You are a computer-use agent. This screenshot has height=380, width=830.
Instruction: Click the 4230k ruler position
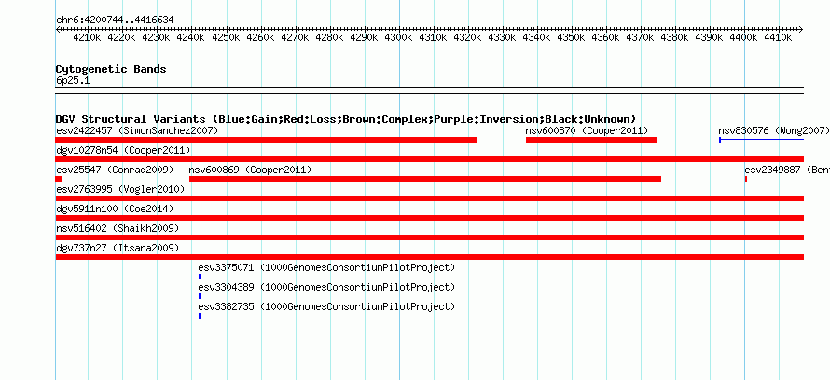[x=156, y=37]
